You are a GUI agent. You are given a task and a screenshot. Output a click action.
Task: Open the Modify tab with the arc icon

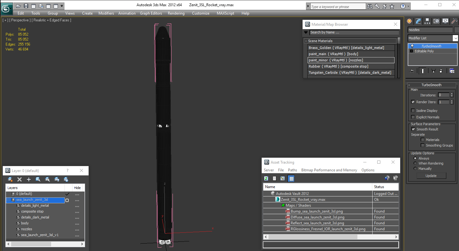point(418,21)
